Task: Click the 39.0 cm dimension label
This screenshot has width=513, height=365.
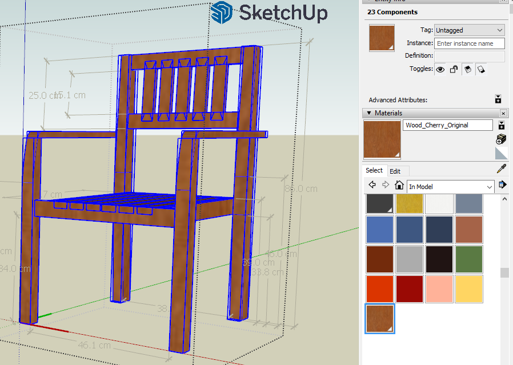Action: (258, 263)
